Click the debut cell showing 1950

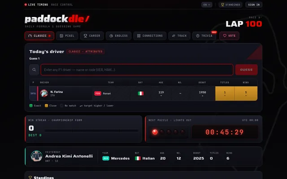point(202,94)
